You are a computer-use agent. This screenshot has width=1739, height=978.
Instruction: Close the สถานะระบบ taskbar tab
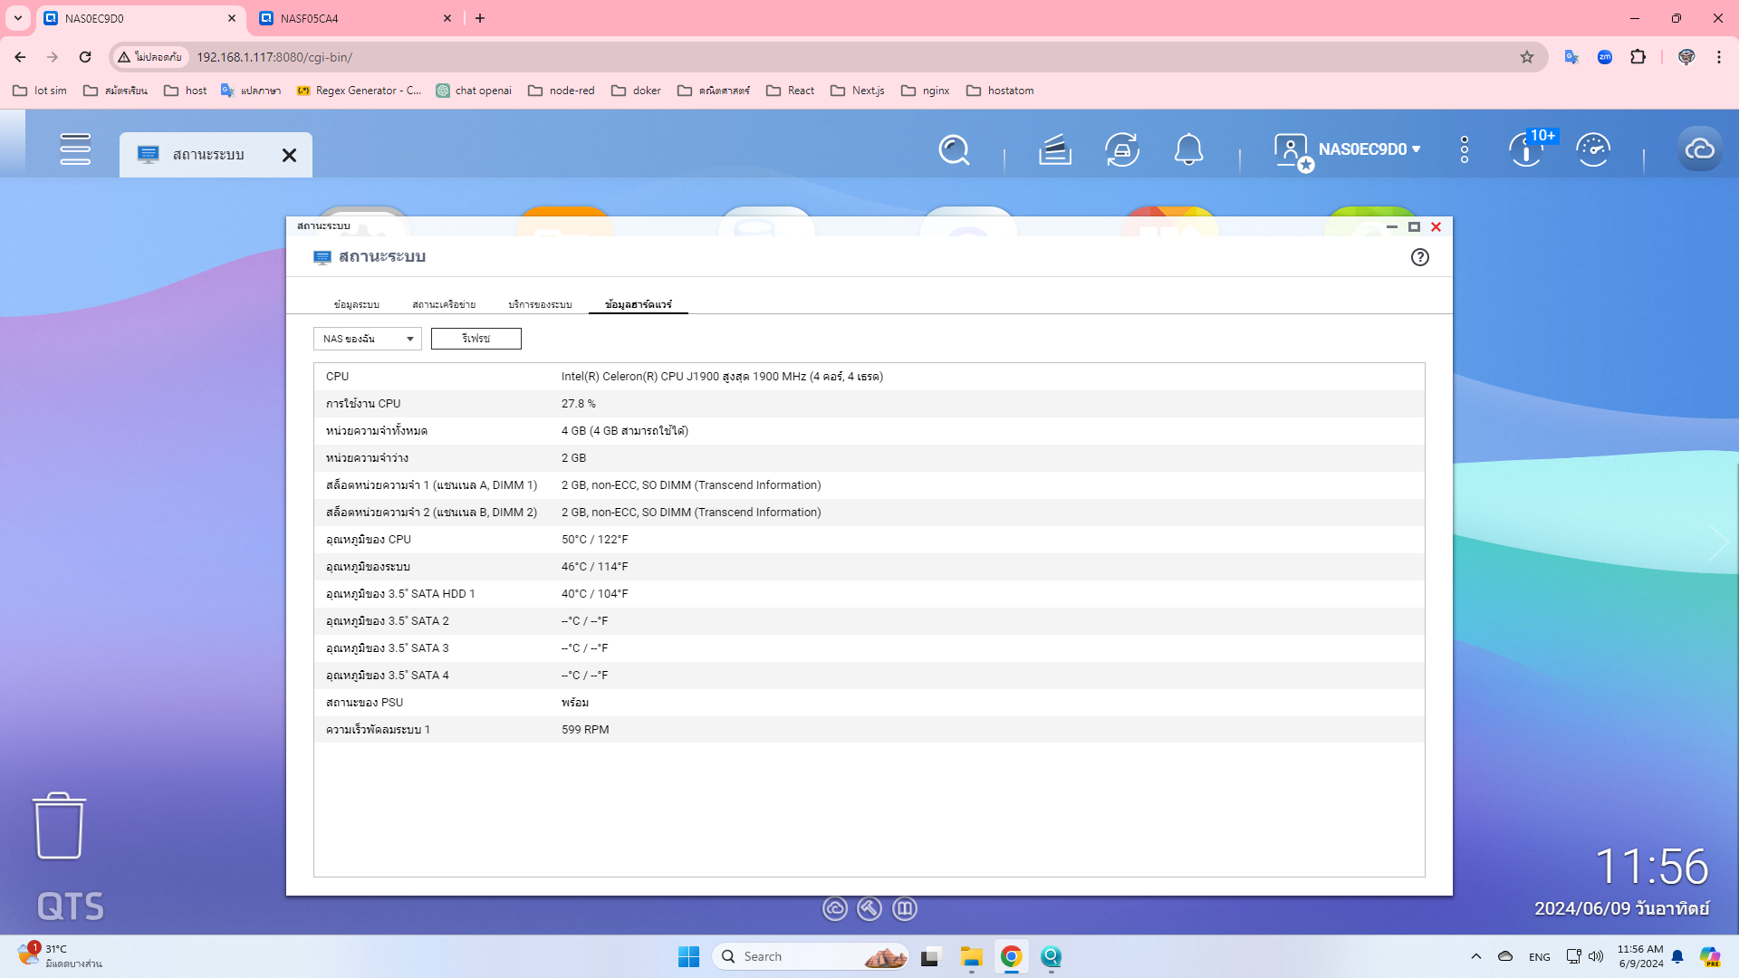point(289,155)
